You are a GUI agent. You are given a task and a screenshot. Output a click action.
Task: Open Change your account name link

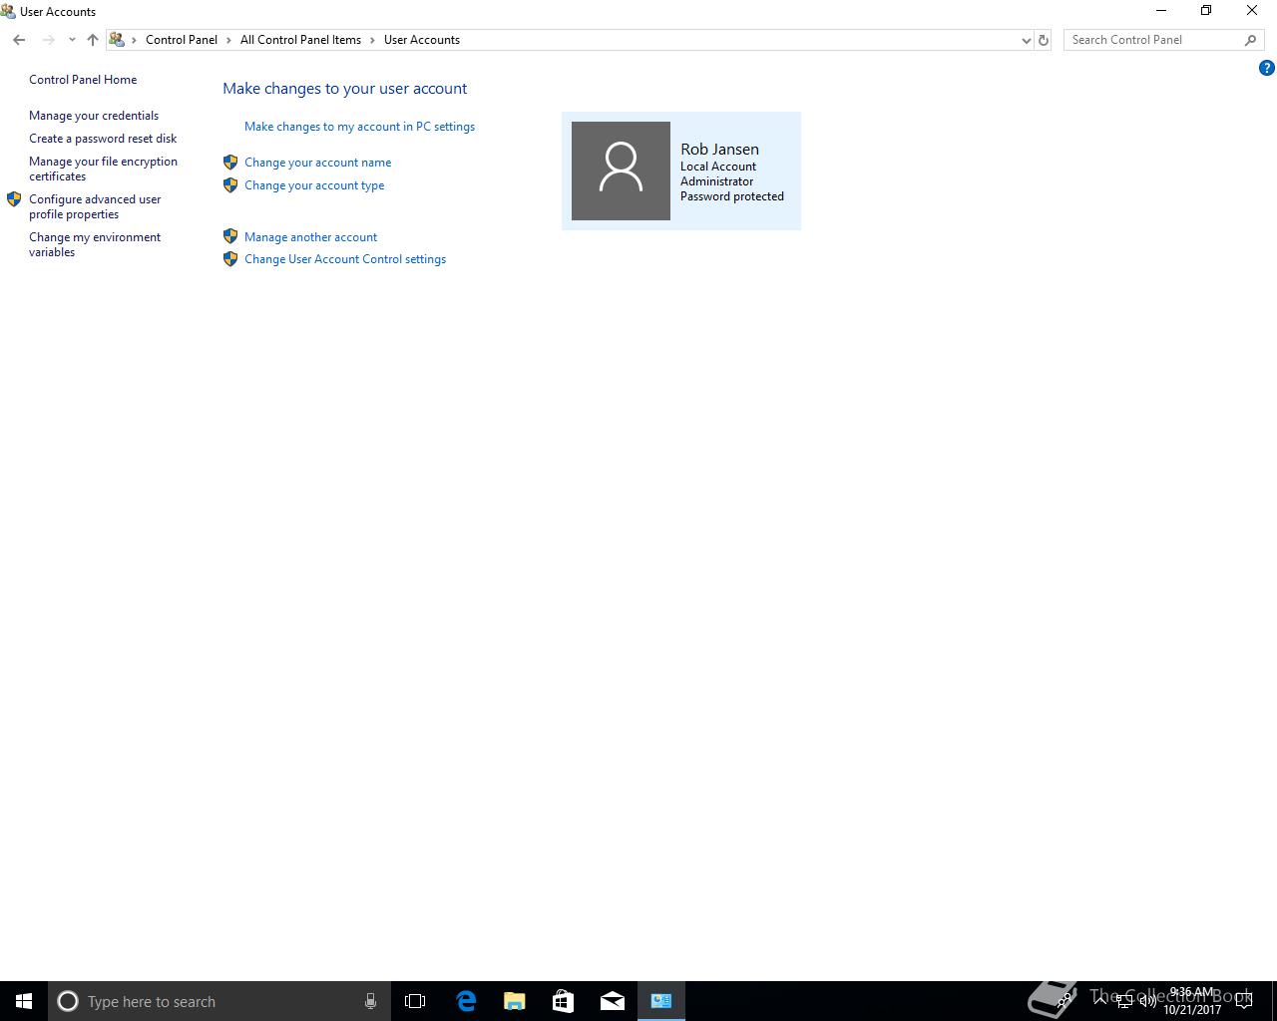pos(317,163)
